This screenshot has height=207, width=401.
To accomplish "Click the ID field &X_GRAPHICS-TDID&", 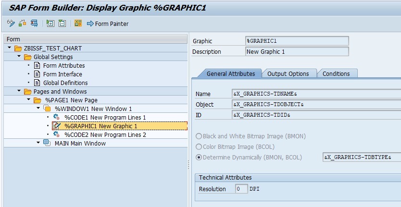I will click(x=316, y=115).
